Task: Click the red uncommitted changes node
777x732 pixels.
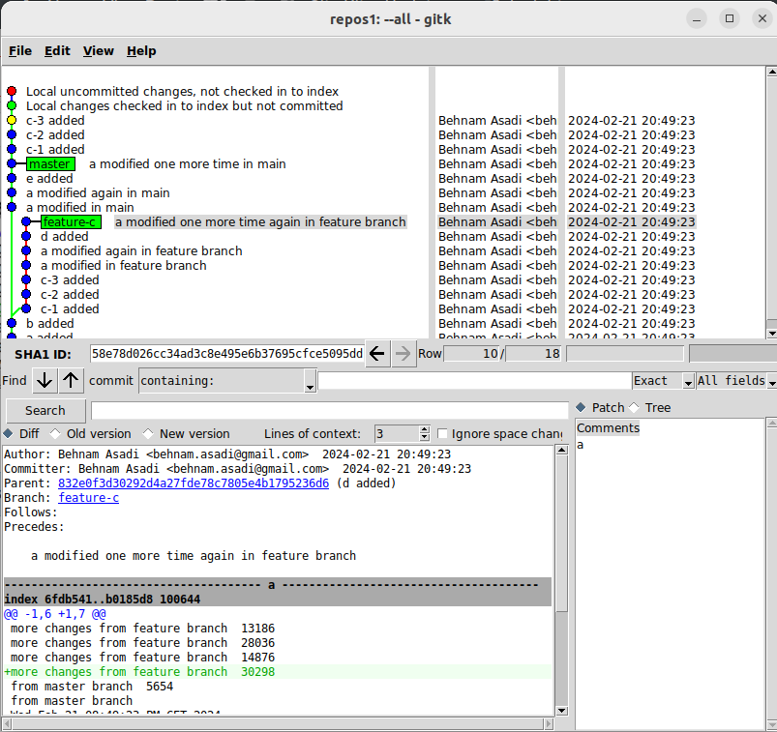Action: 12,91
